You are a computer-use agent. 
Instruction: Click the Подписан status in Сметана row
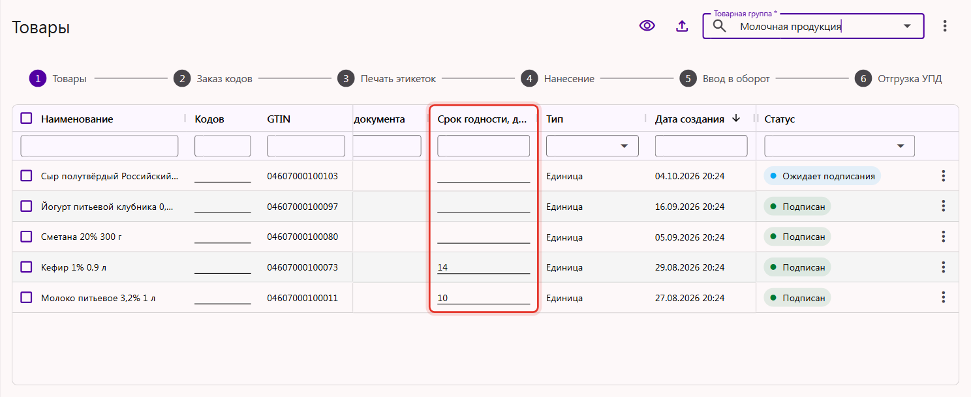pos(797,237)
